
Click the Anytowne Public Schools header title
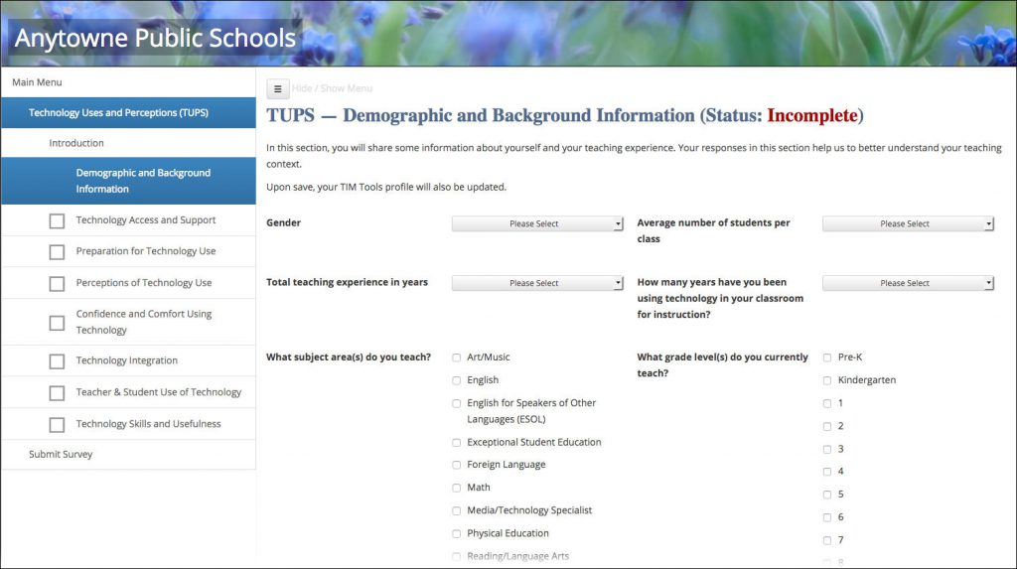(x=155, y=39)
